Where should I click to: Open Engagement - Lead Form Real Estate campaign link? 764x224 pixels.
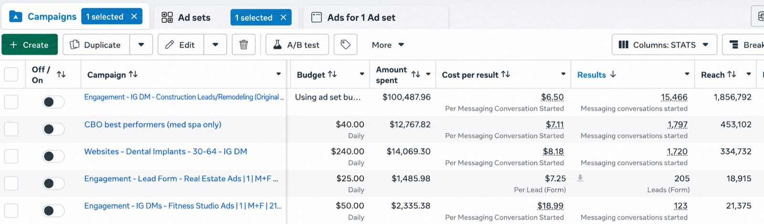pyautogui.click(x=181, y=179)
